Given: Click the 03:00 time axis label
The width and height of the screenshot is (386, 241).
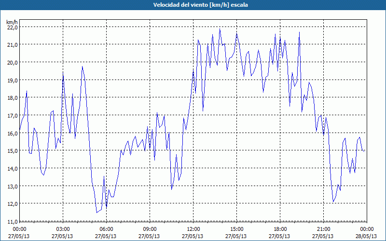Looking at the screenshot, I should [63, 229].
